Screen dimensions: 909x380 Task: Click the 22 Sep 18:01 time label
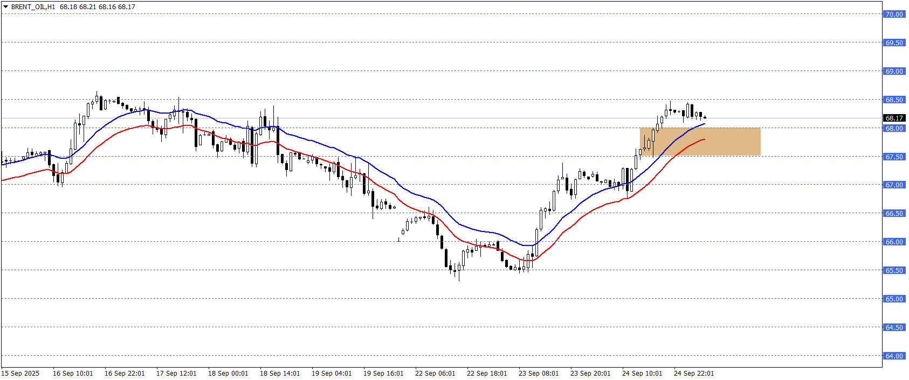pos(487,373)
